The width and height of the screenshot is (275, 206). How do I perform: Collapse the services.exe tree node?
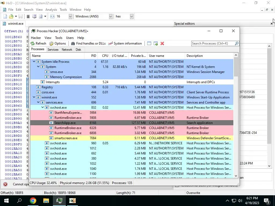pos(38,102)
